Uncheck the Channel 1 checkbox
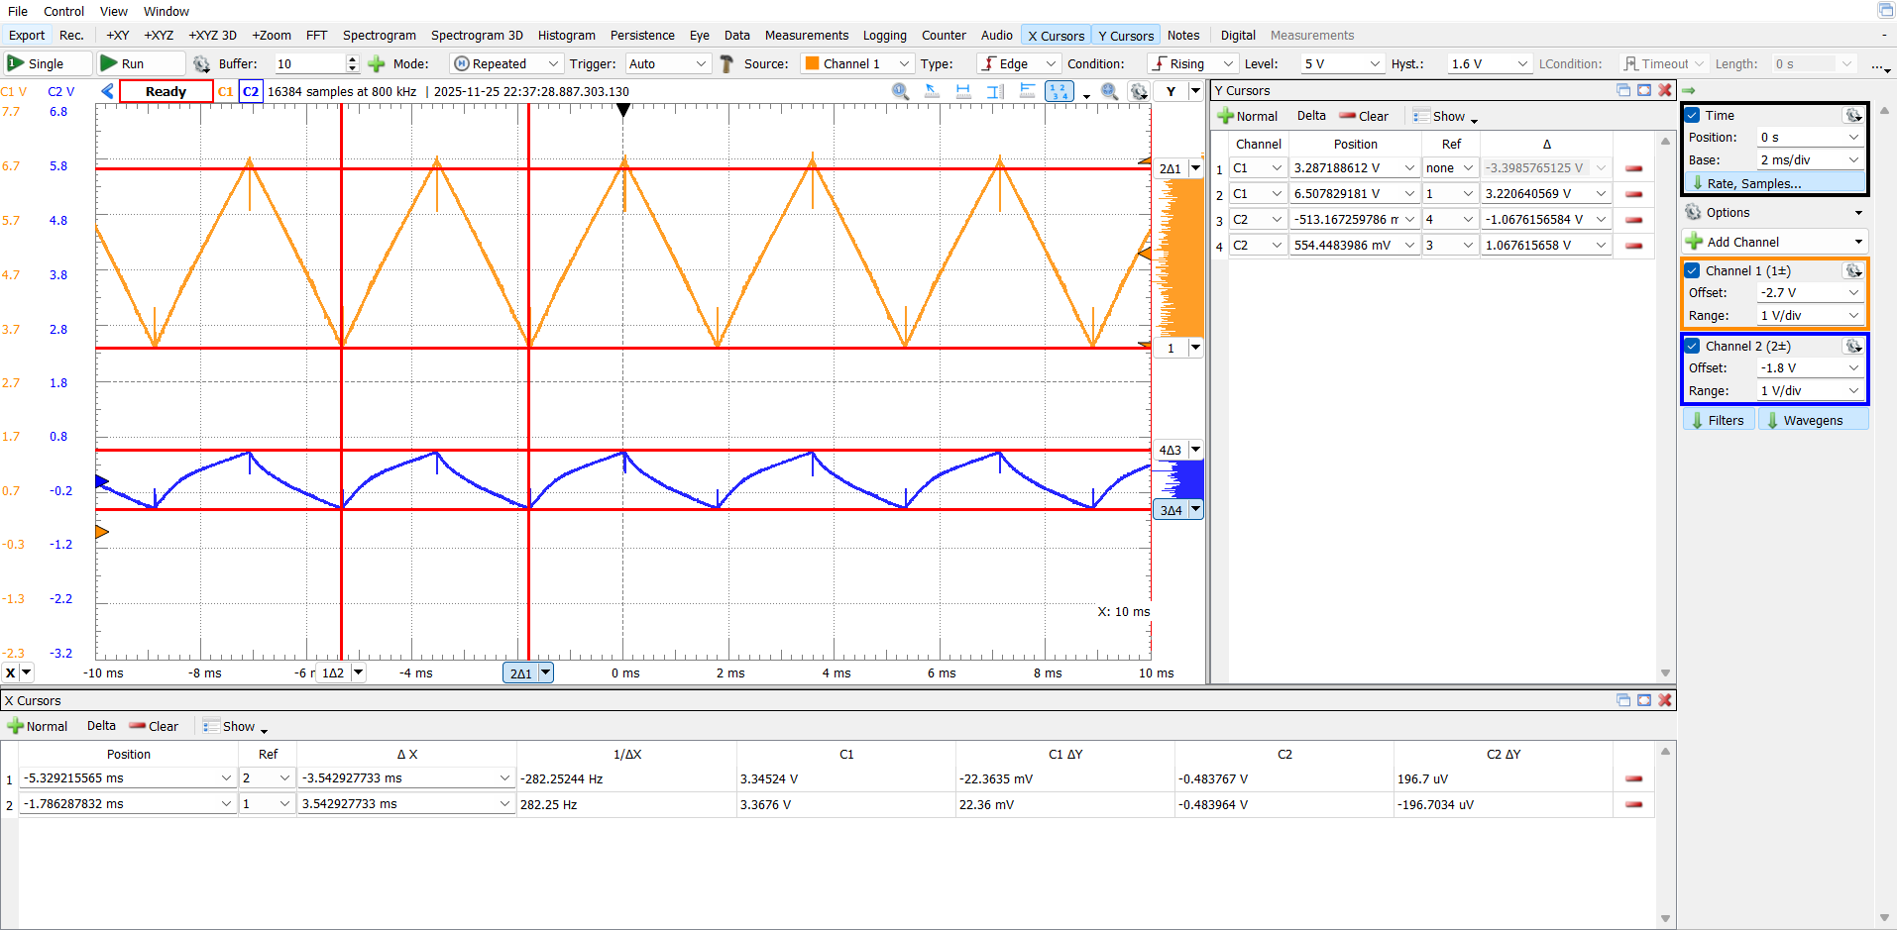Screen dimensions: 1897x930 pos(1693,270)
